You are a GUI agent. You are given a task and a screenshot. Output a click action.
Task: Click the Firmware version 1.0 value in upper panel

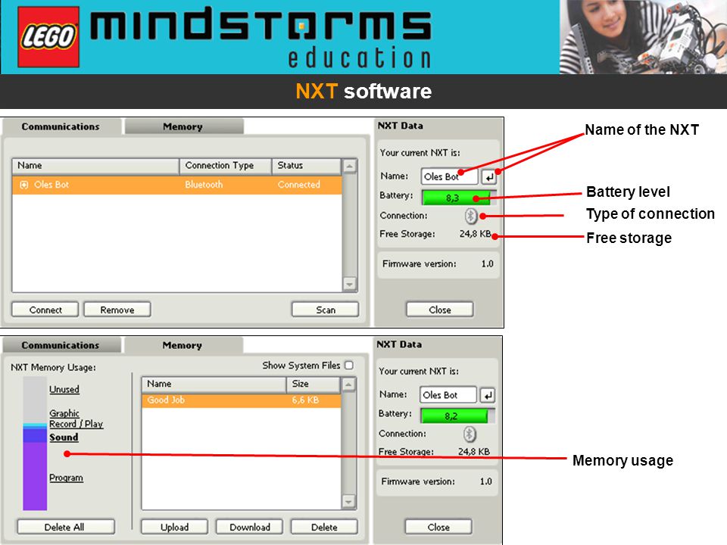pos(487,263)
